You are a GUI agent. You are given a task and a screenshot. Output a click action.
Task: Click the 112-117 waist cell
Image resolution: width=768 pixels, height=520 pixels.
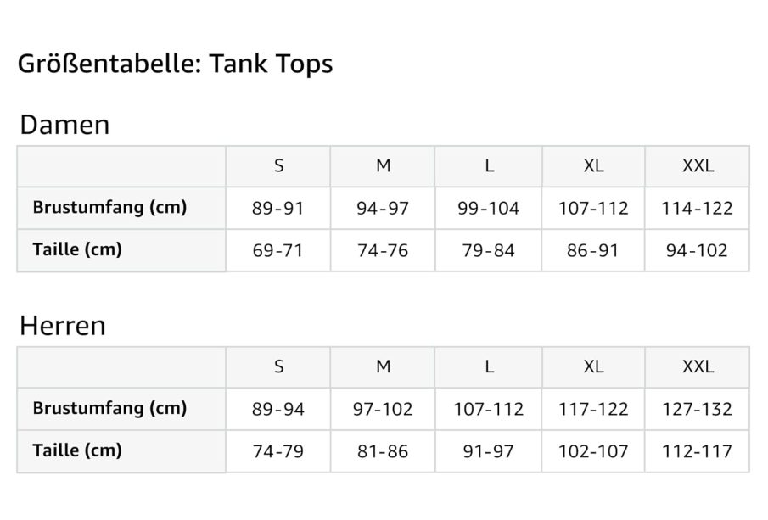697,451
